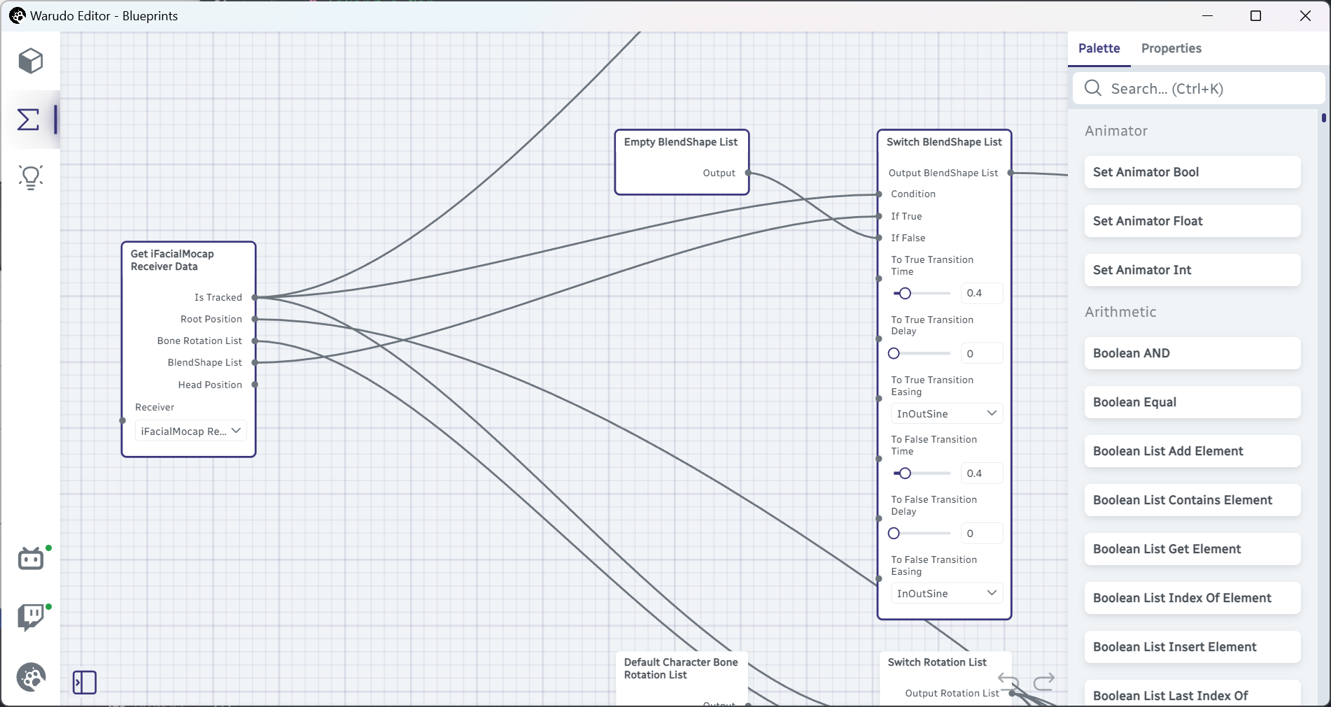Edit To True Transition Time value 0.4
This screenshot has width=1331, height=707.
pyautogui.click(x=982, y=293)
